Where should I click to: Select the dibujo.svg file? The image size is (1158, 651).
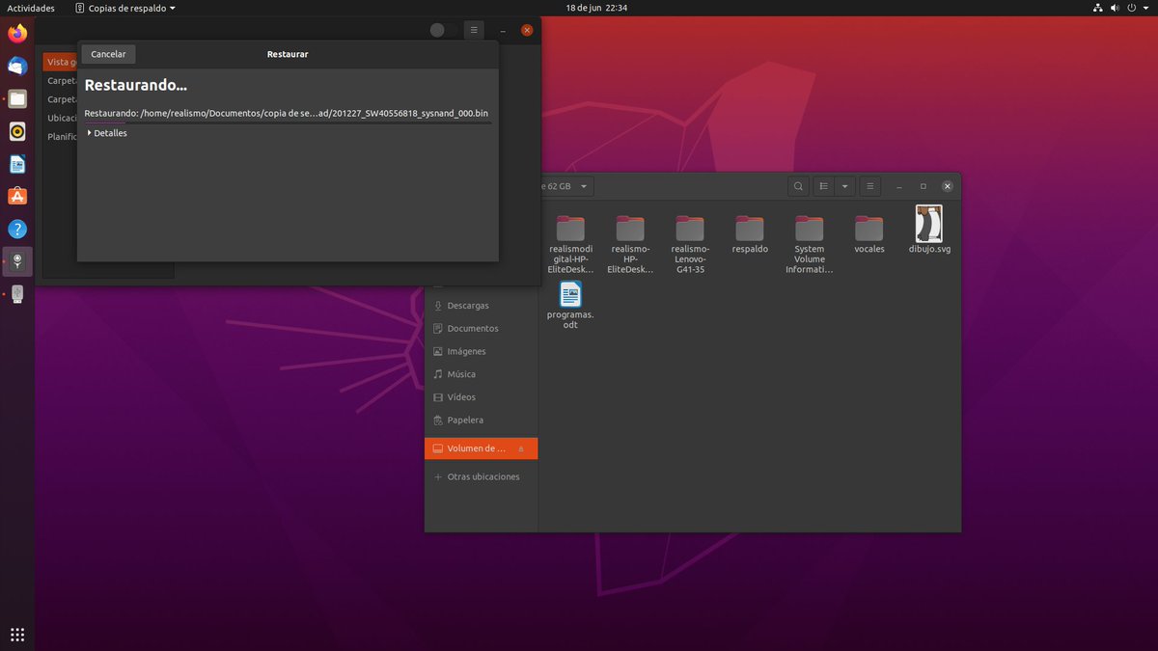[x=929, y=231]
